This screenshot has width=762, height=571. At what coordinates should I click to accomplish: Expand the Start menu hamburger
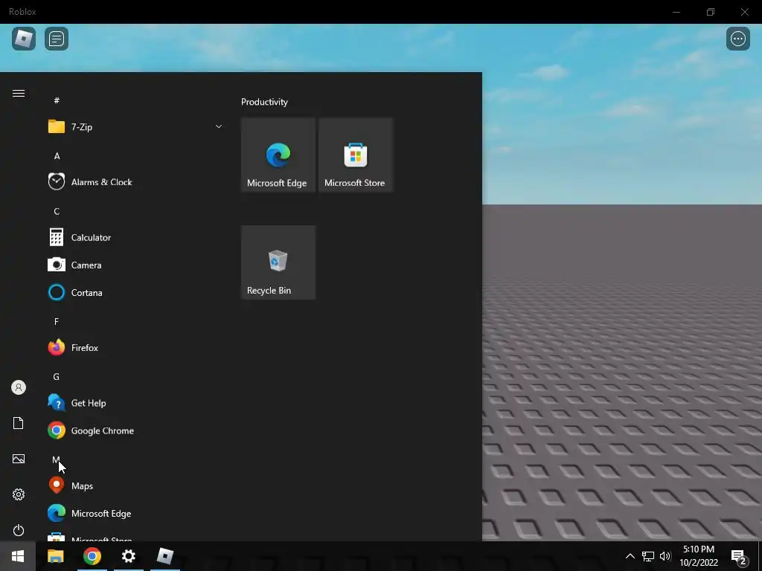click(x=19, y=93)
